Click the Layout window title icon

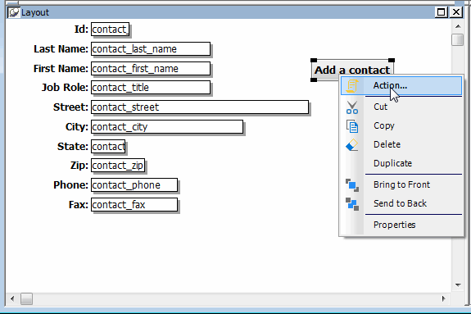pyautogui.click(x=14, y=12)
